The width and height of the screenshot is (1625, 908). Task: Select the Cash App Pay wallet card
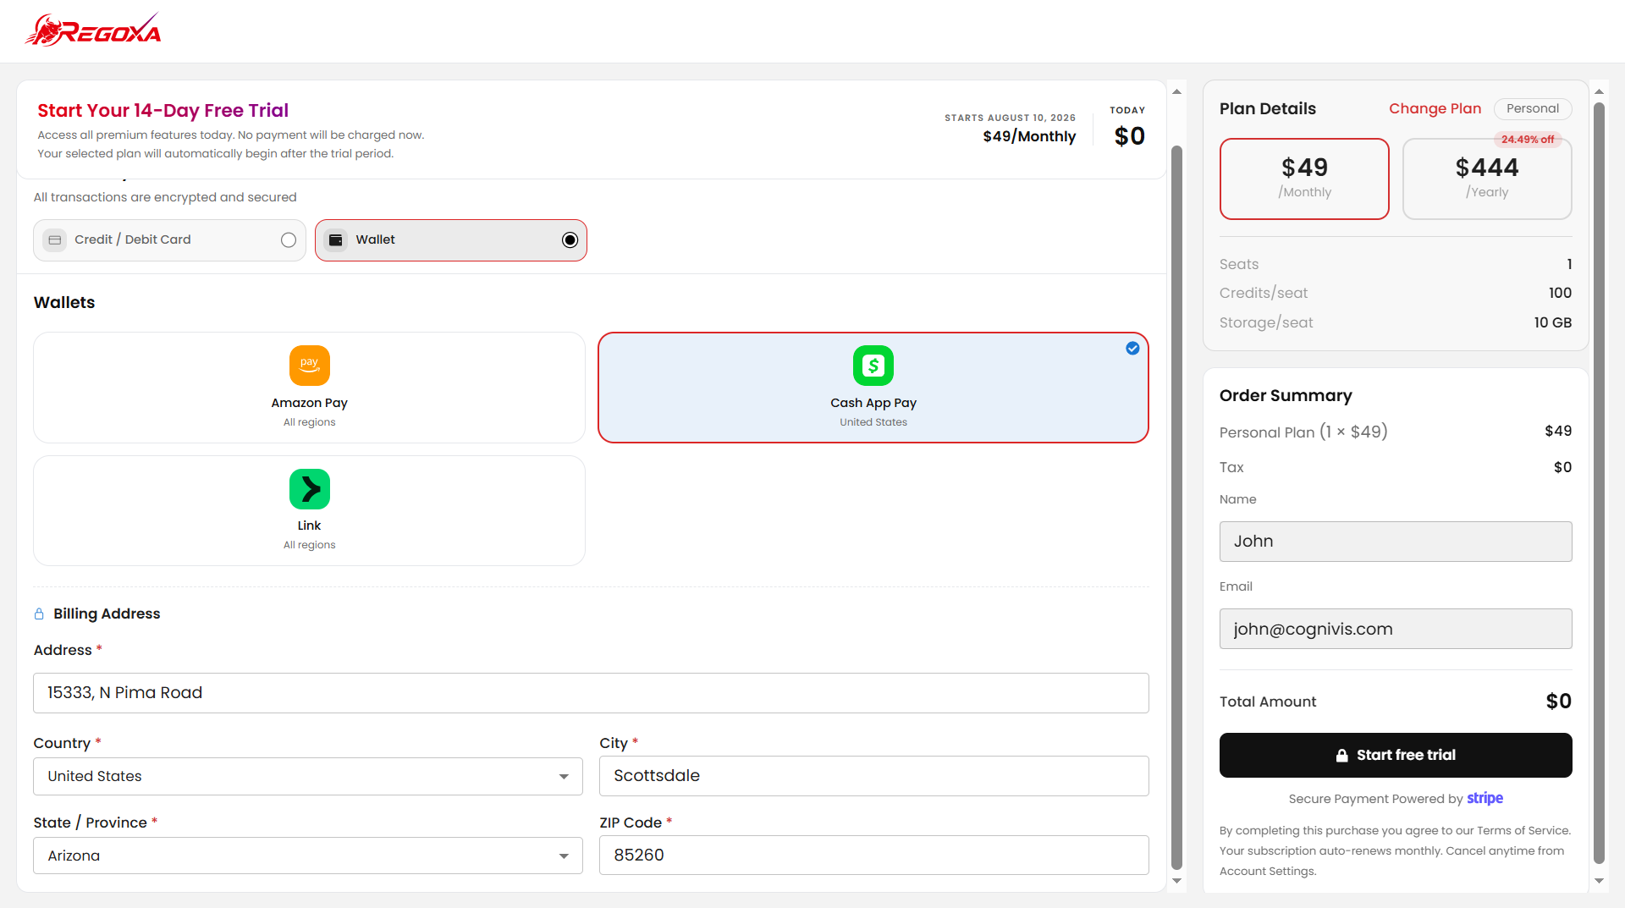coord(873,388)
